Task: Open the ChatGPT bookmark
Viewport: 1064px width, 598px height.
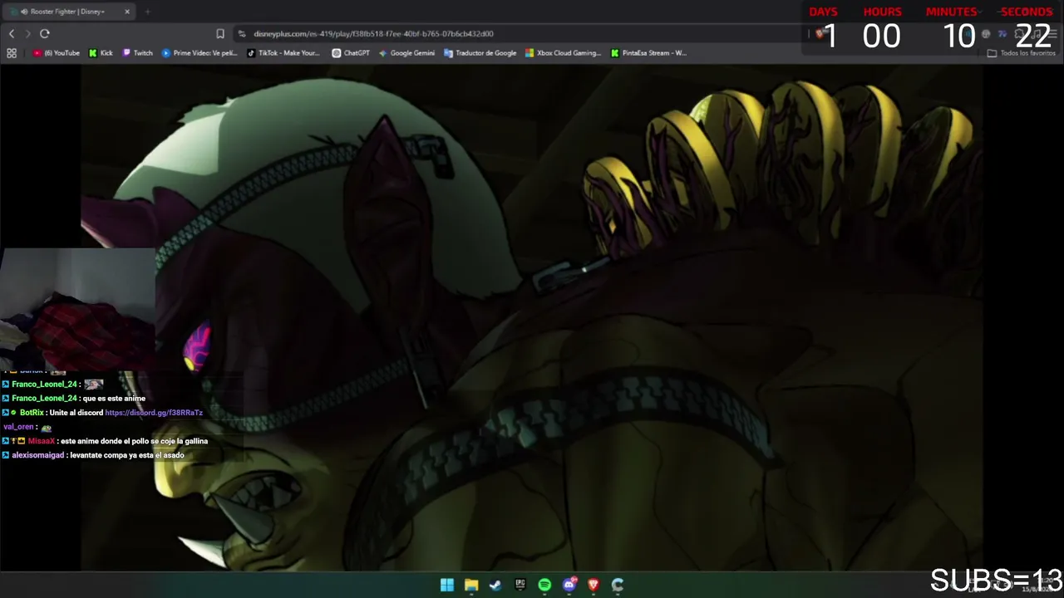Action: tap(351, 53)
